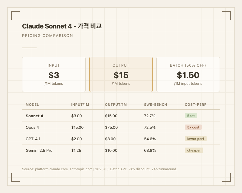Screen dimensions: 242x193
Task: Click the OUTPUT/1M column header
Action: 116,105
